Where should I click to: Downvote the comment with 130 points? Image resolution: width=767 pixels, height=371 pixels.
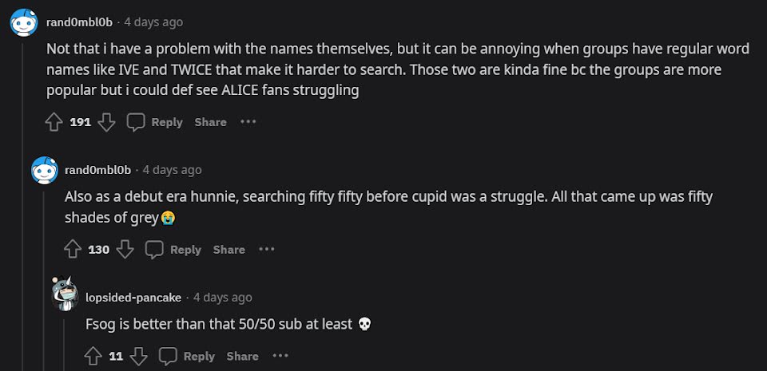[x=125, y=250]
